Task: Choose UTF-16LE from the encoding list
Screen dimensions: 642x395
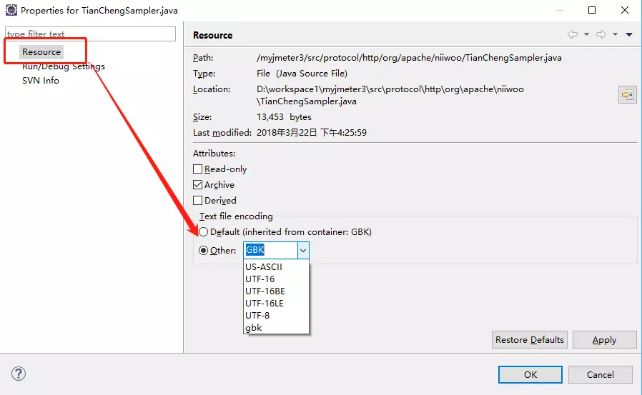Action: (x=276, y=303)
